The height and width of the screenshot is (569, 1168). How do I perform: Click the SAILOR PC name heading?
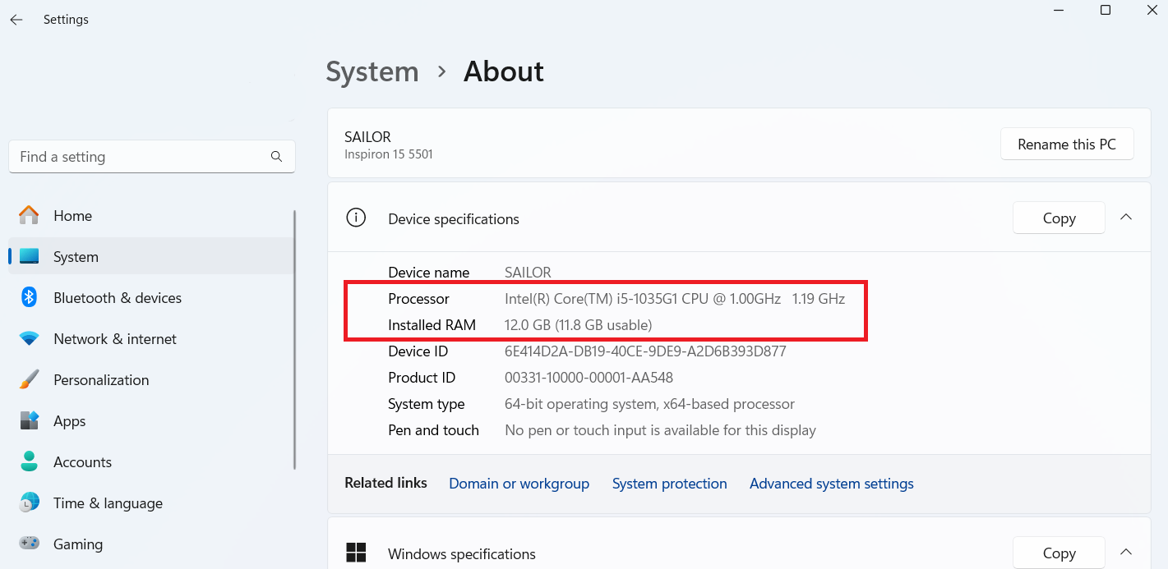coord(367,137)
